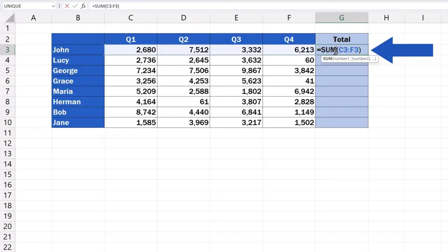Select column H header
The image size is (448, 252).
click(x=386, y=17)
